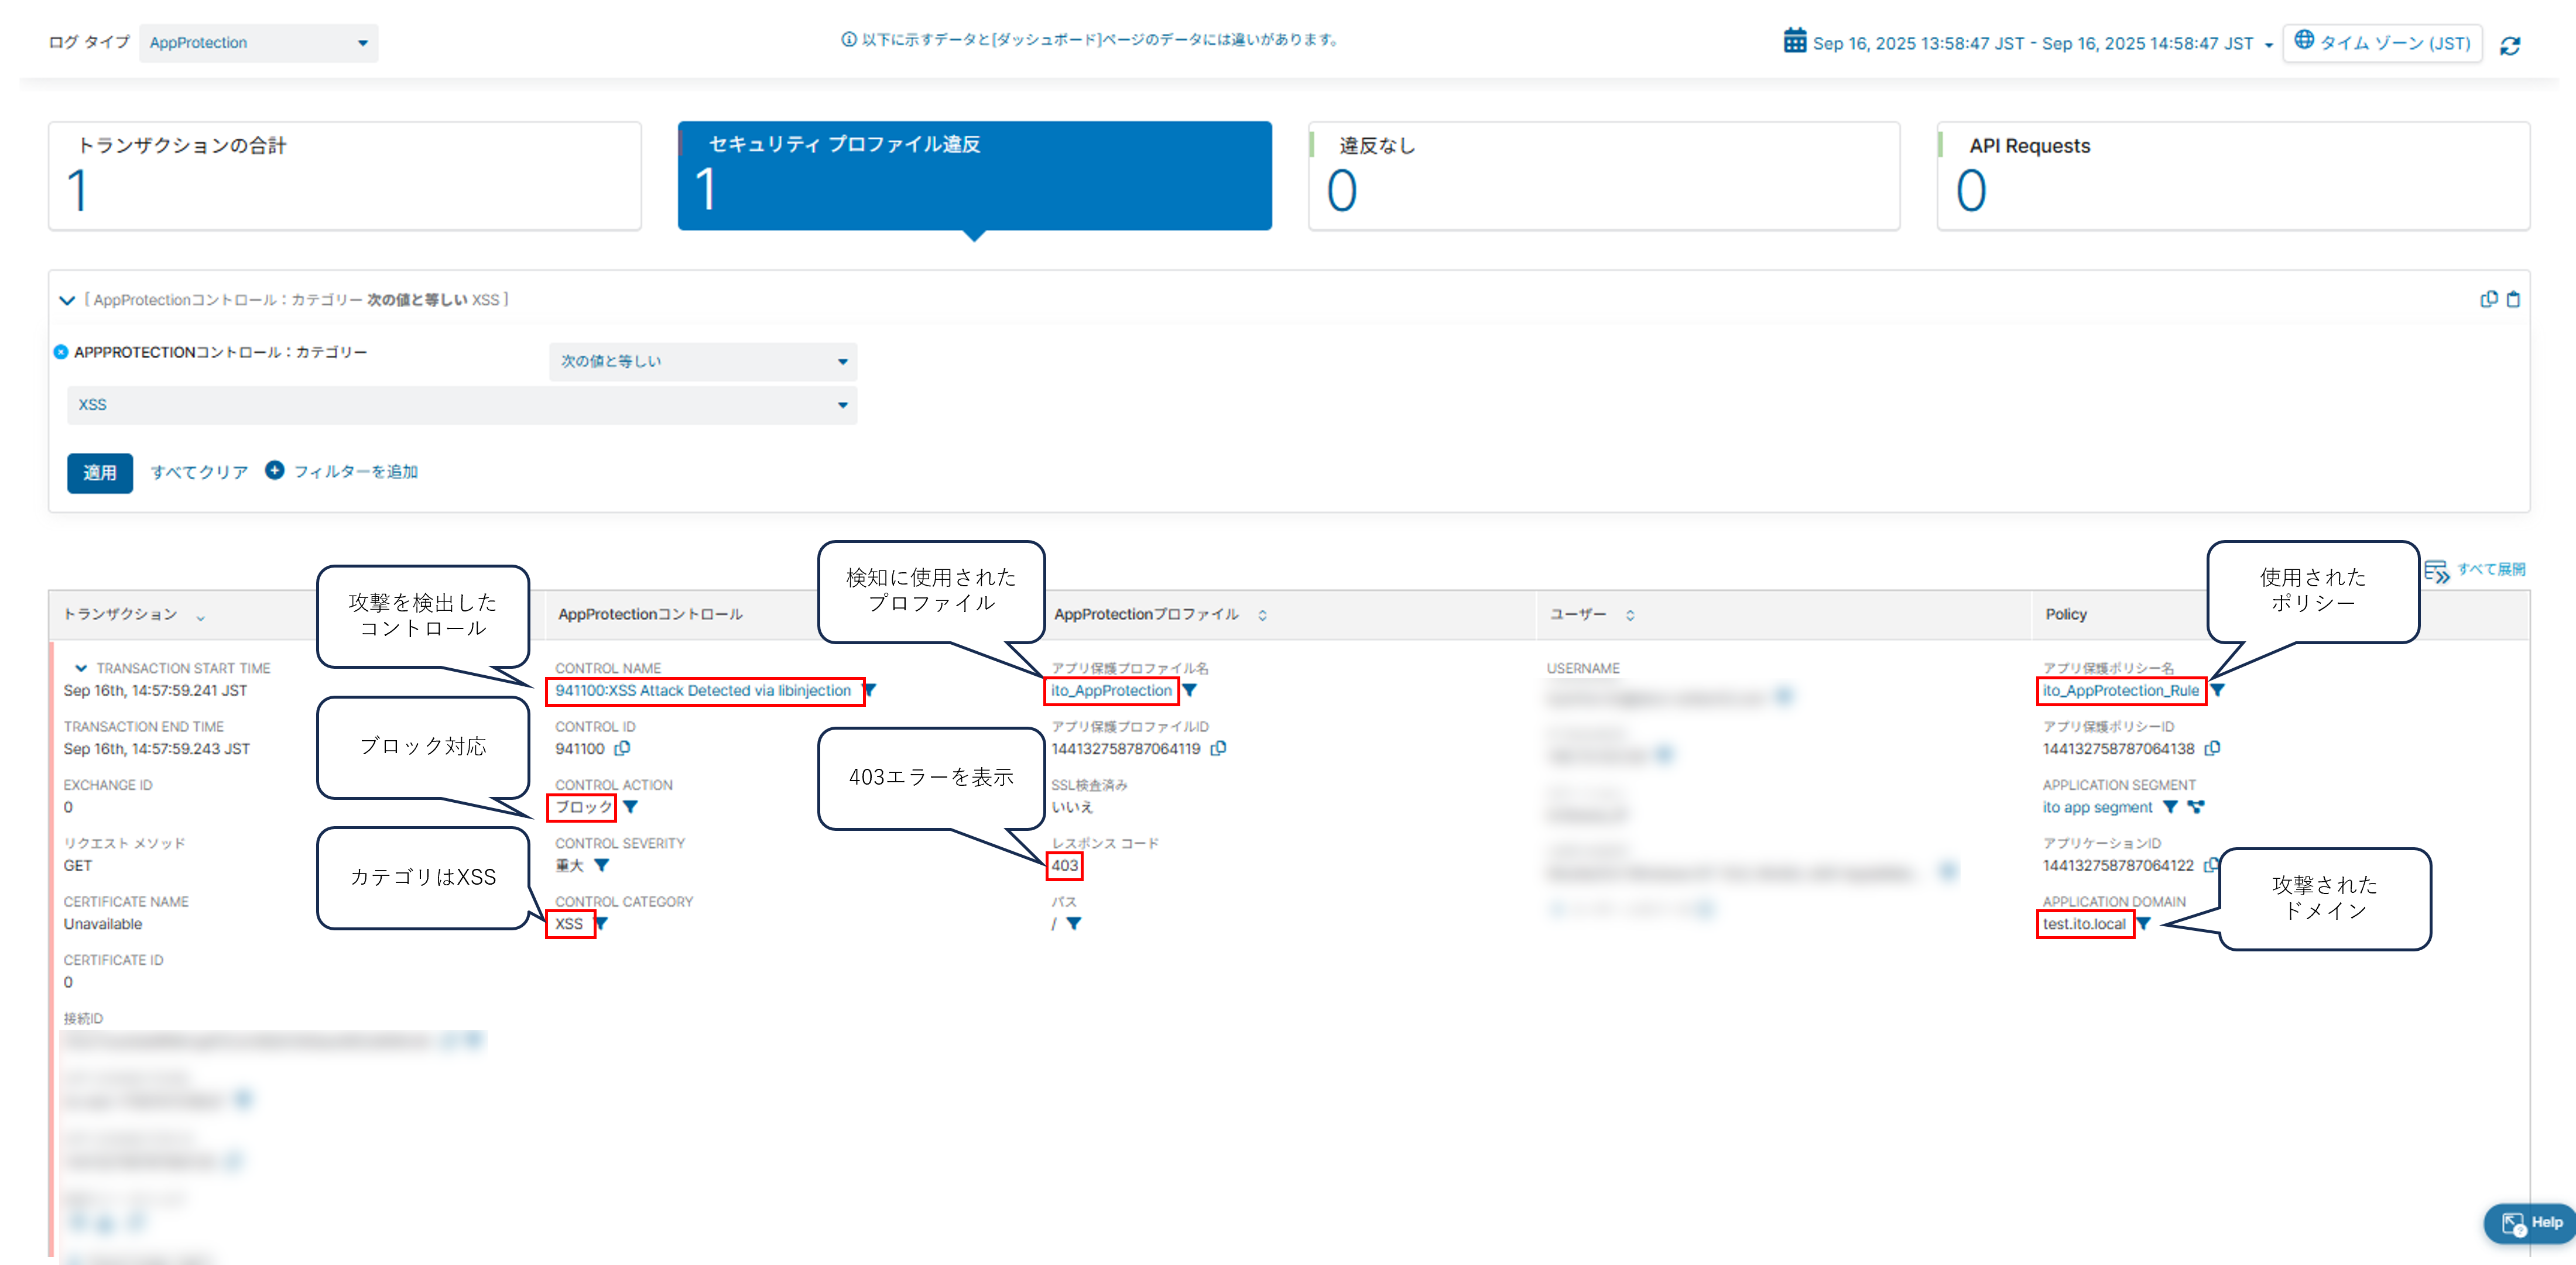Collapse the filter summary chevron
The height and width of the screenshot is (1265, 2576).
click(67, 300)
